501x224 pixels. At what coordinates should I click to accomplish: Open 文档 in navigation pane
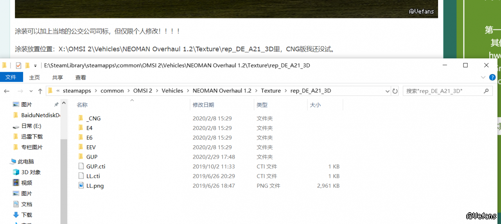coord(27,204)
